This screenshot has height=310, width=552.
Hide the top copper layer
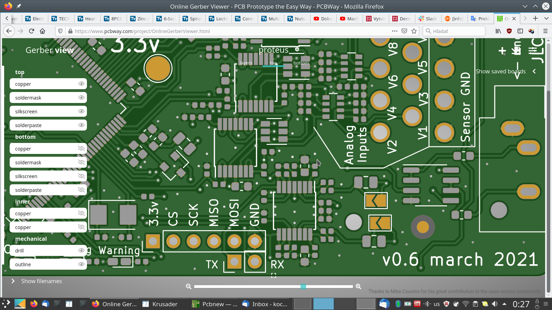point(81,84)
